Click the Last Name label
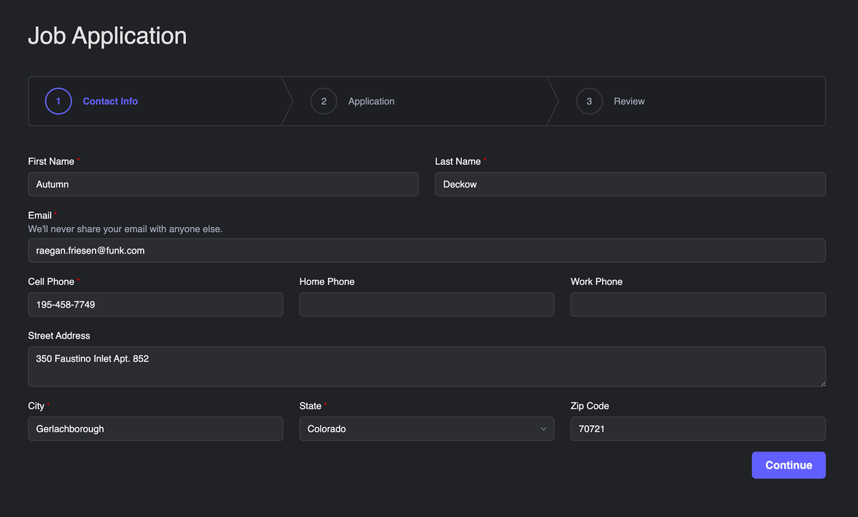 click(458, 161)
